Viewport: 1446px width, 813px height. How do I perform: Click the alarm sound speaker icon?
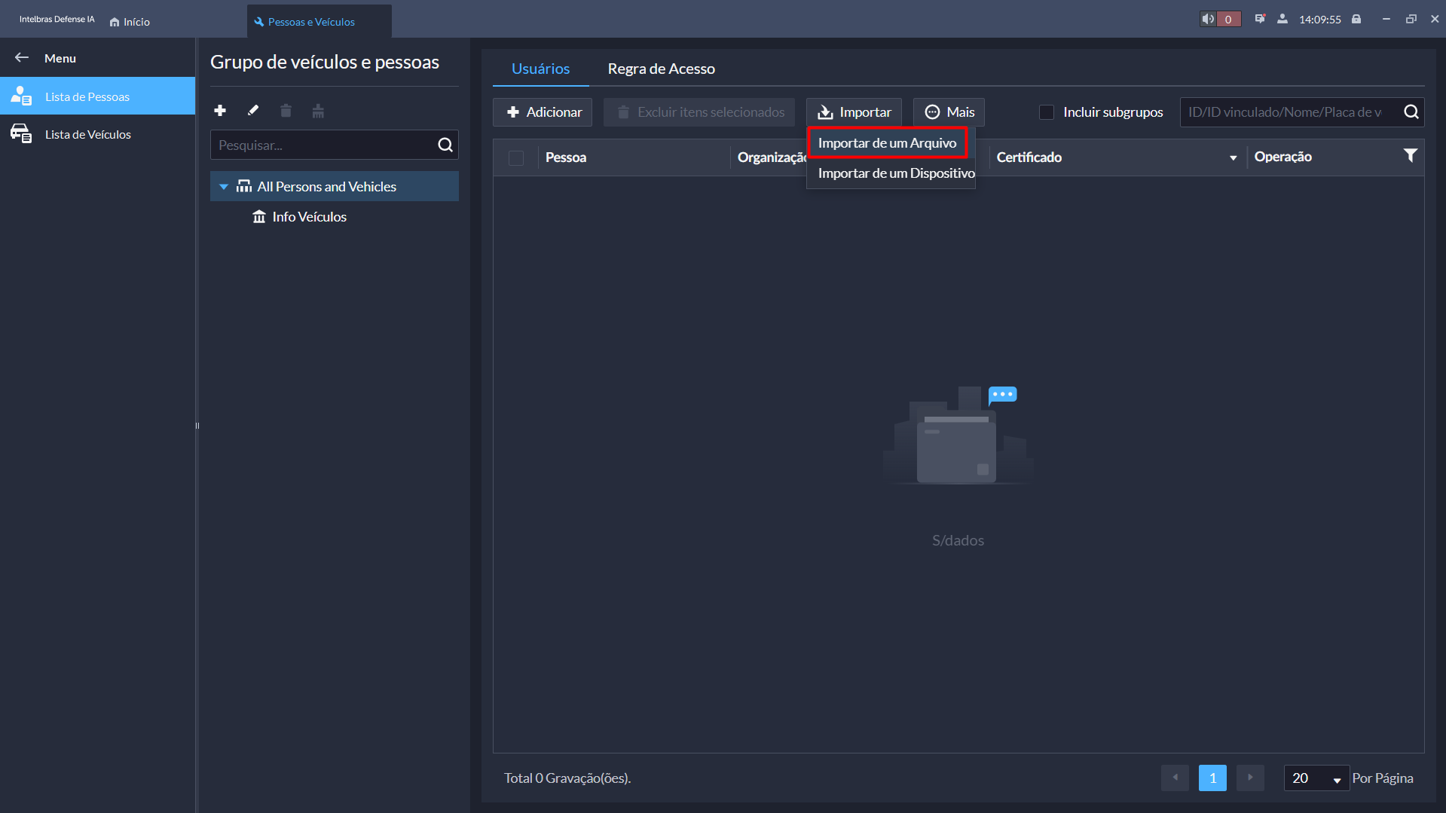[x=1208, y=20]
